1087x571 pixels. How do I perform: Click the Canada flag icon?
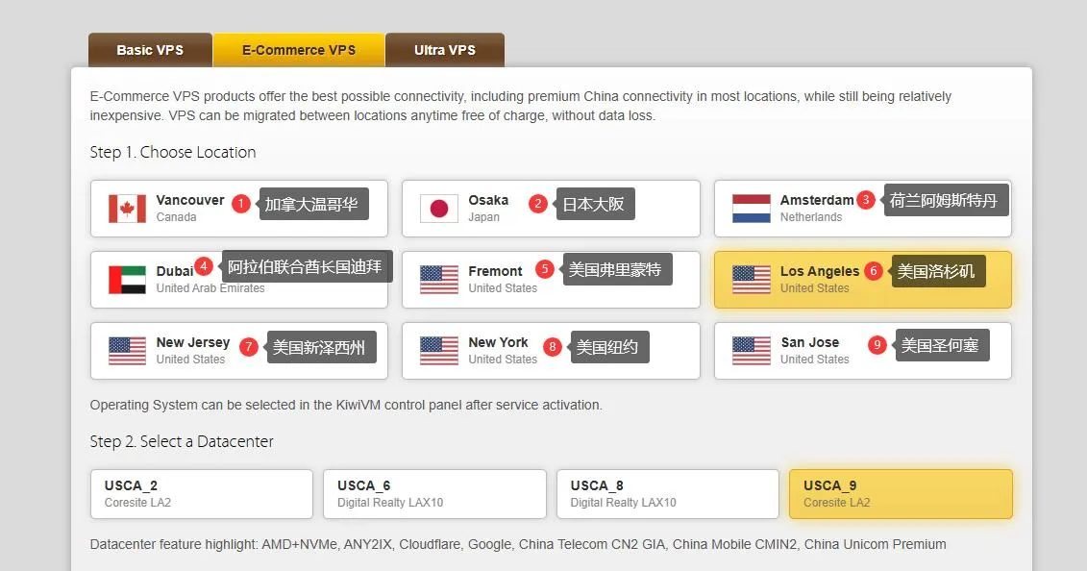[x=127, y=209]
